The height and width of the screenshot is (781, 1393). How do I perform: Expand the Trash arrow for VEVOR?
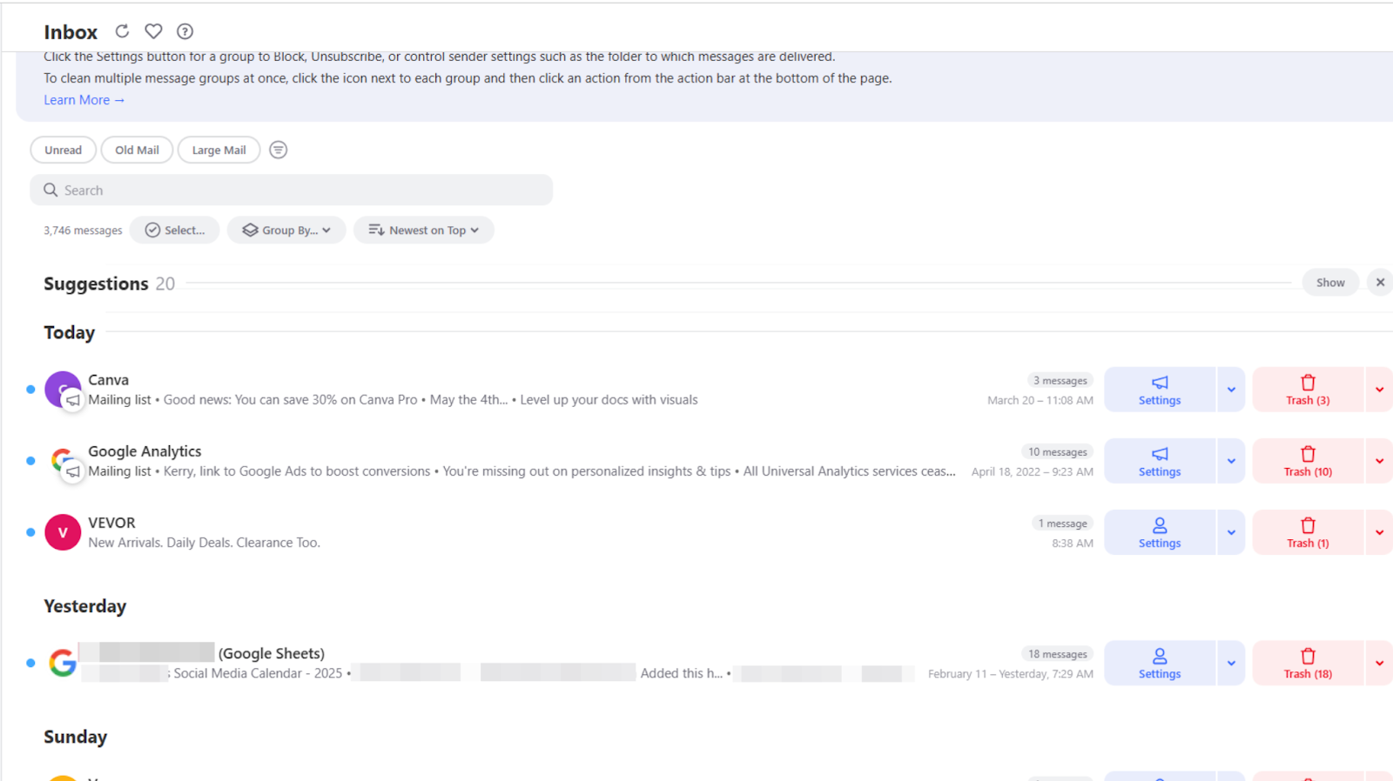coord(1379,531)
